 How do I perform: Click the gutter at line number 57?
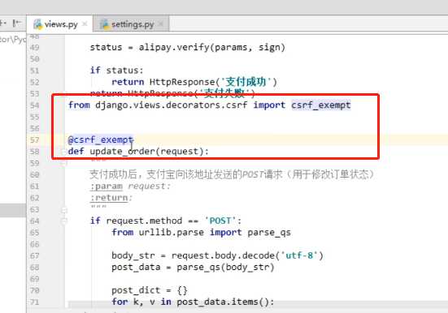click(x=35, y=140)
